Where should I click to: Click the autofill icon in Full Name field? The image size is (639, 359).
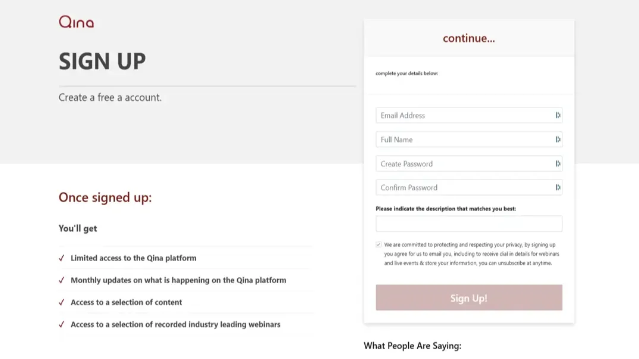(558, 140)
